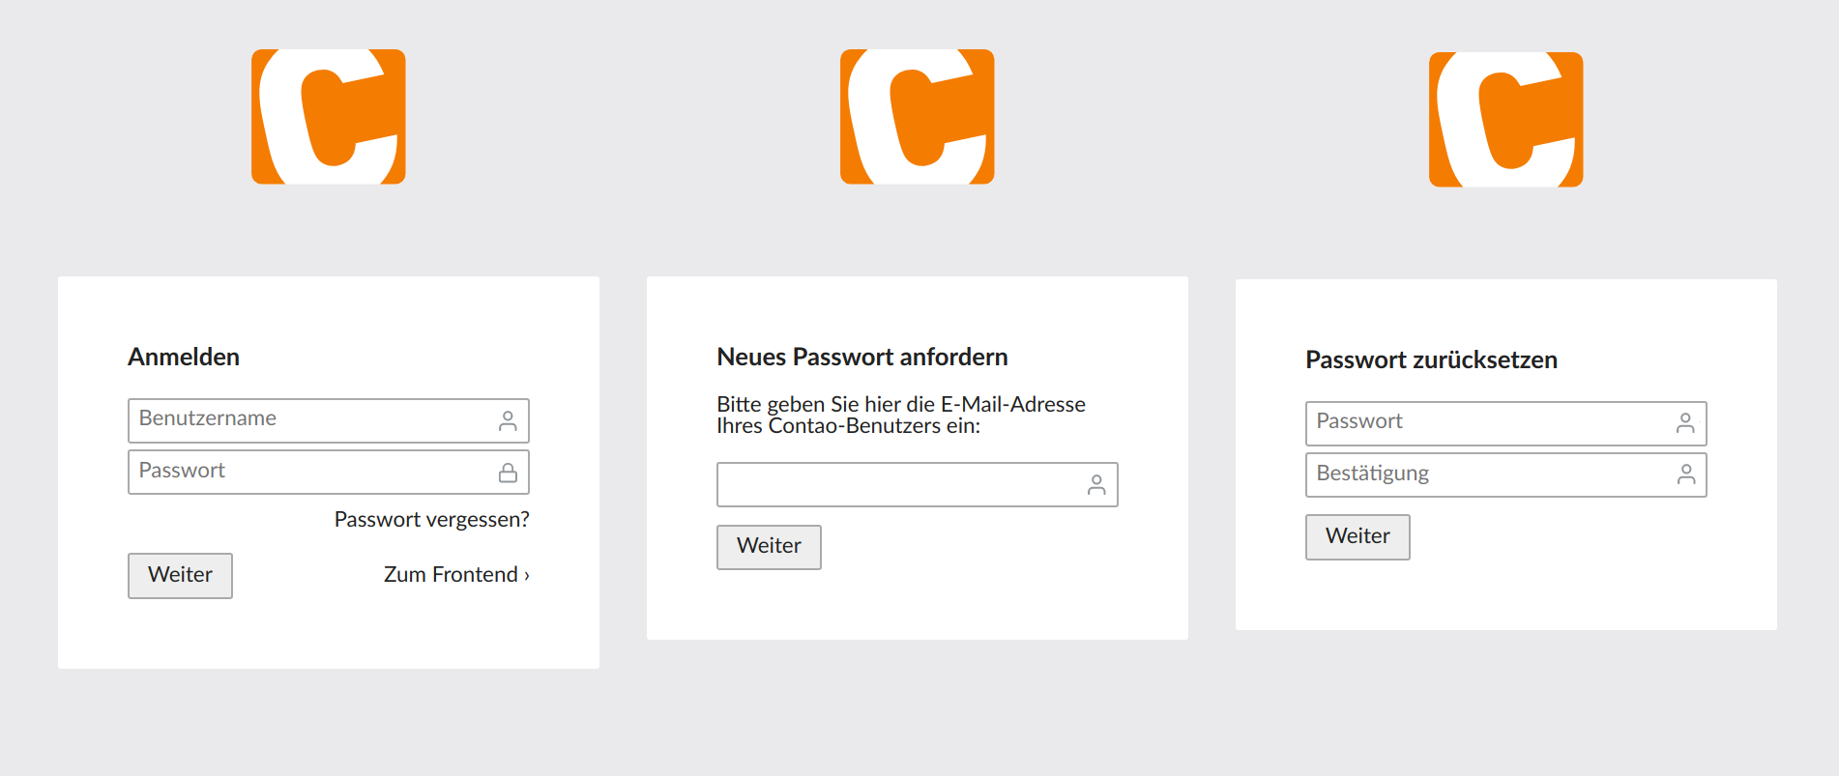Open the Passwort vergessen? link
The width and height of the screenshot is (1839, 776).
click(432, 520)
